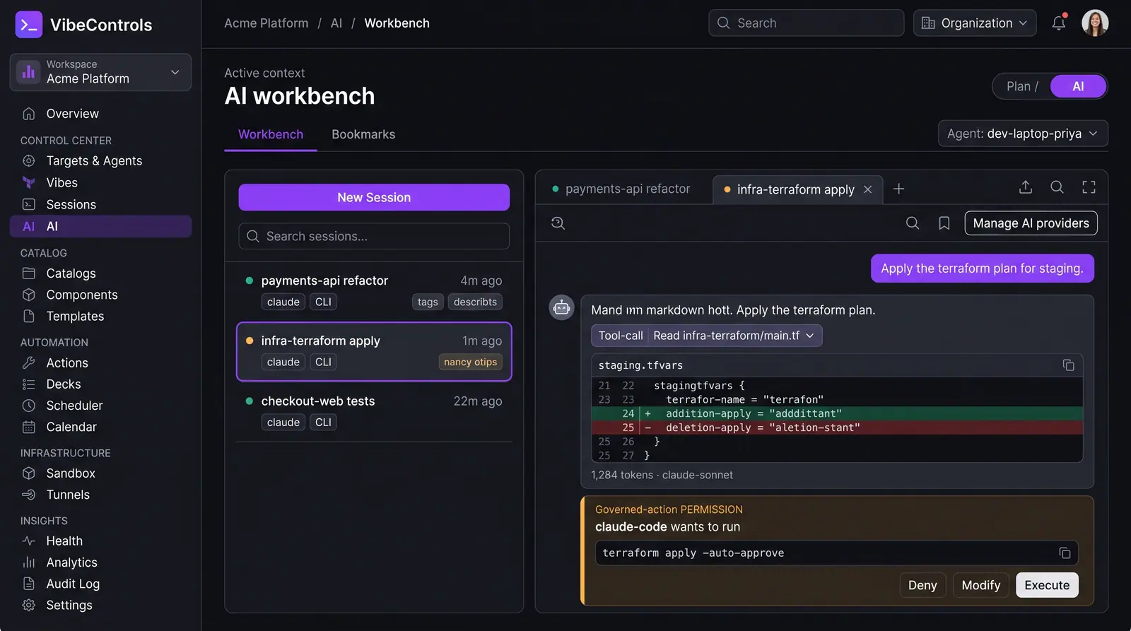
Task: Click the 'describts' tag
Action: 475,302
